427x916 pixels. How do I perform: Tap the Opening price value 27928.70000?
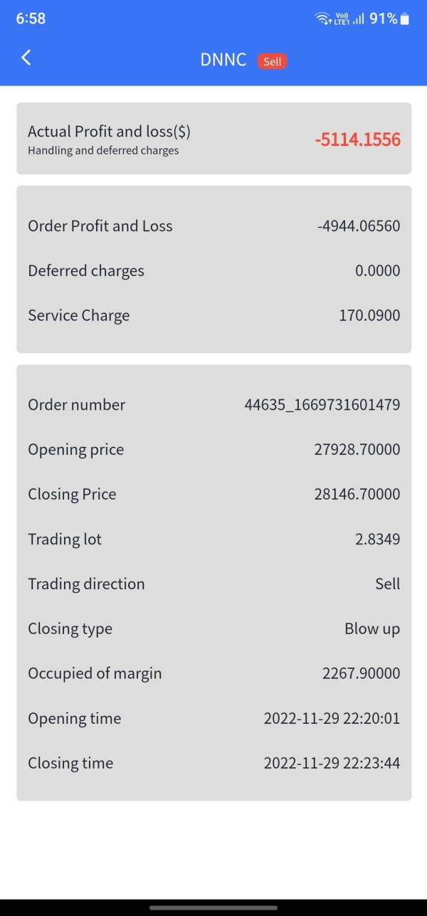tap(357, 450)
